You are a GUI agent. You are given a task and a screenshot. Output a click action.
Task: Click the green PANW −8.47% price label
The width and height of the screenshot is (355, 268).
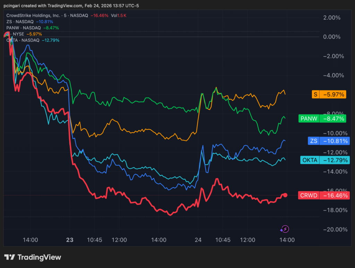(x=322, y=118)
